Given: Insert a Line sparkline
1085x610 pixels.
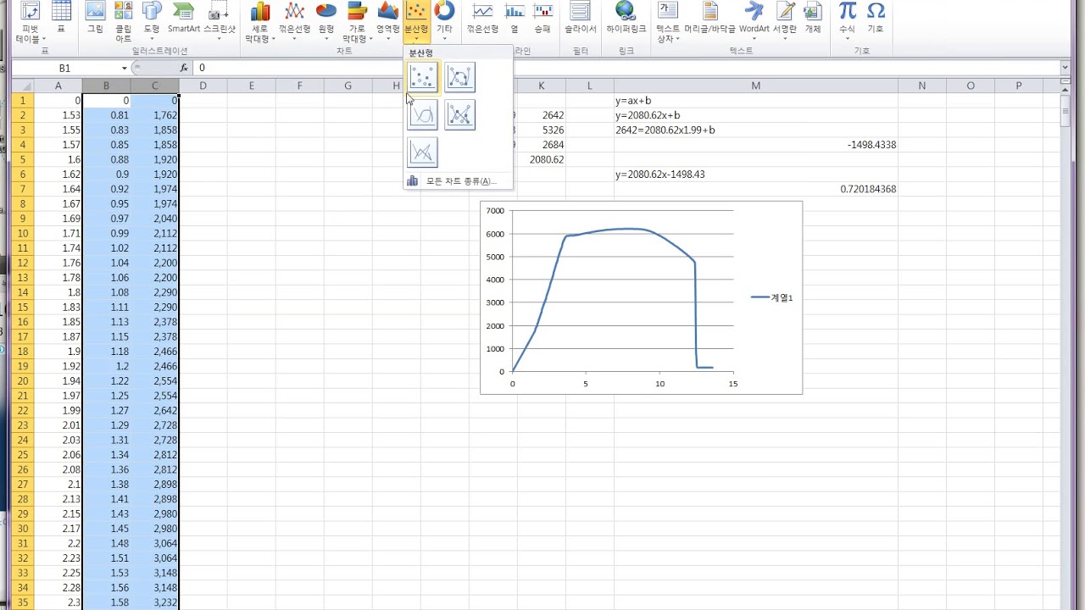Looking at the screenshot, I should (x=483, y=19).
